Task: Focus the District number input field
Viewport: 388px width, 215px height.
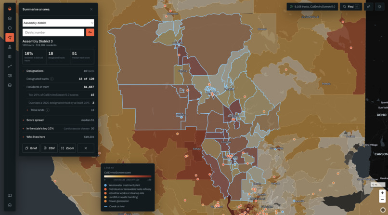Action: pyautogui.click(x=53, y=32)
